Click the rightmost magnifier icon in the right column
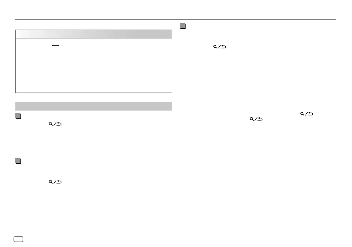 pyautogui.click(x=302, y=114)
